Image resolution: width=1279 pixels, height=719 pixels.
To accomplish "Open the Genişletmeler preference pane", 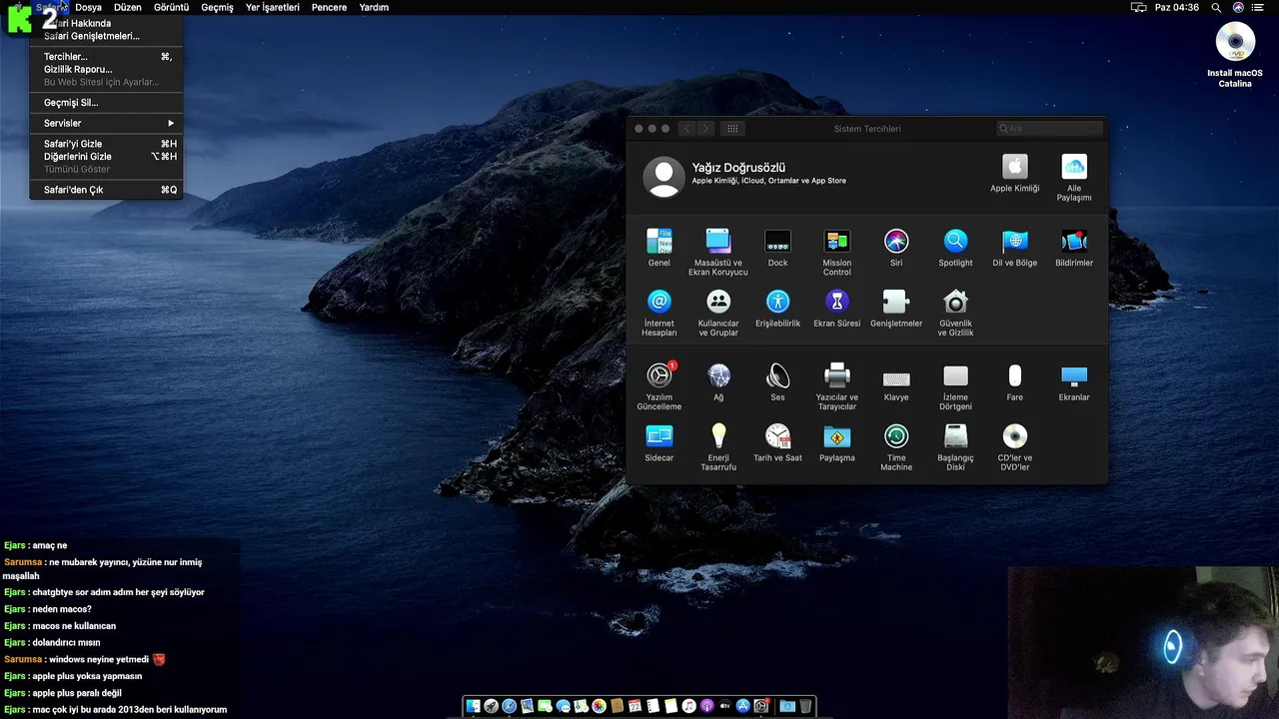I will 896,309.
